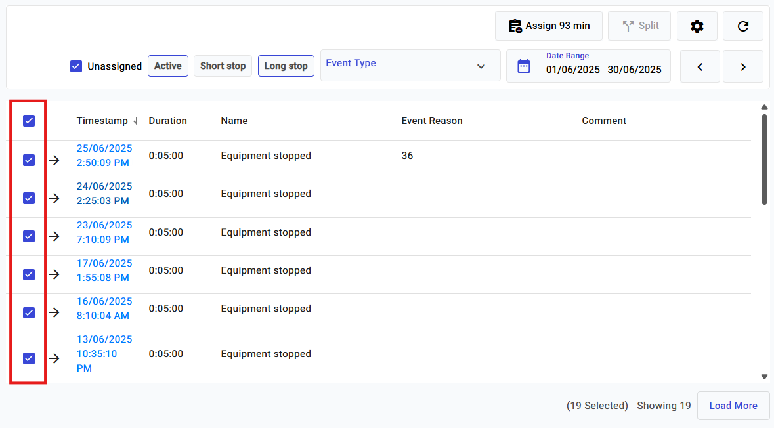Expand the Event Type dropdown
774x428 pixels.
point(410,66)
